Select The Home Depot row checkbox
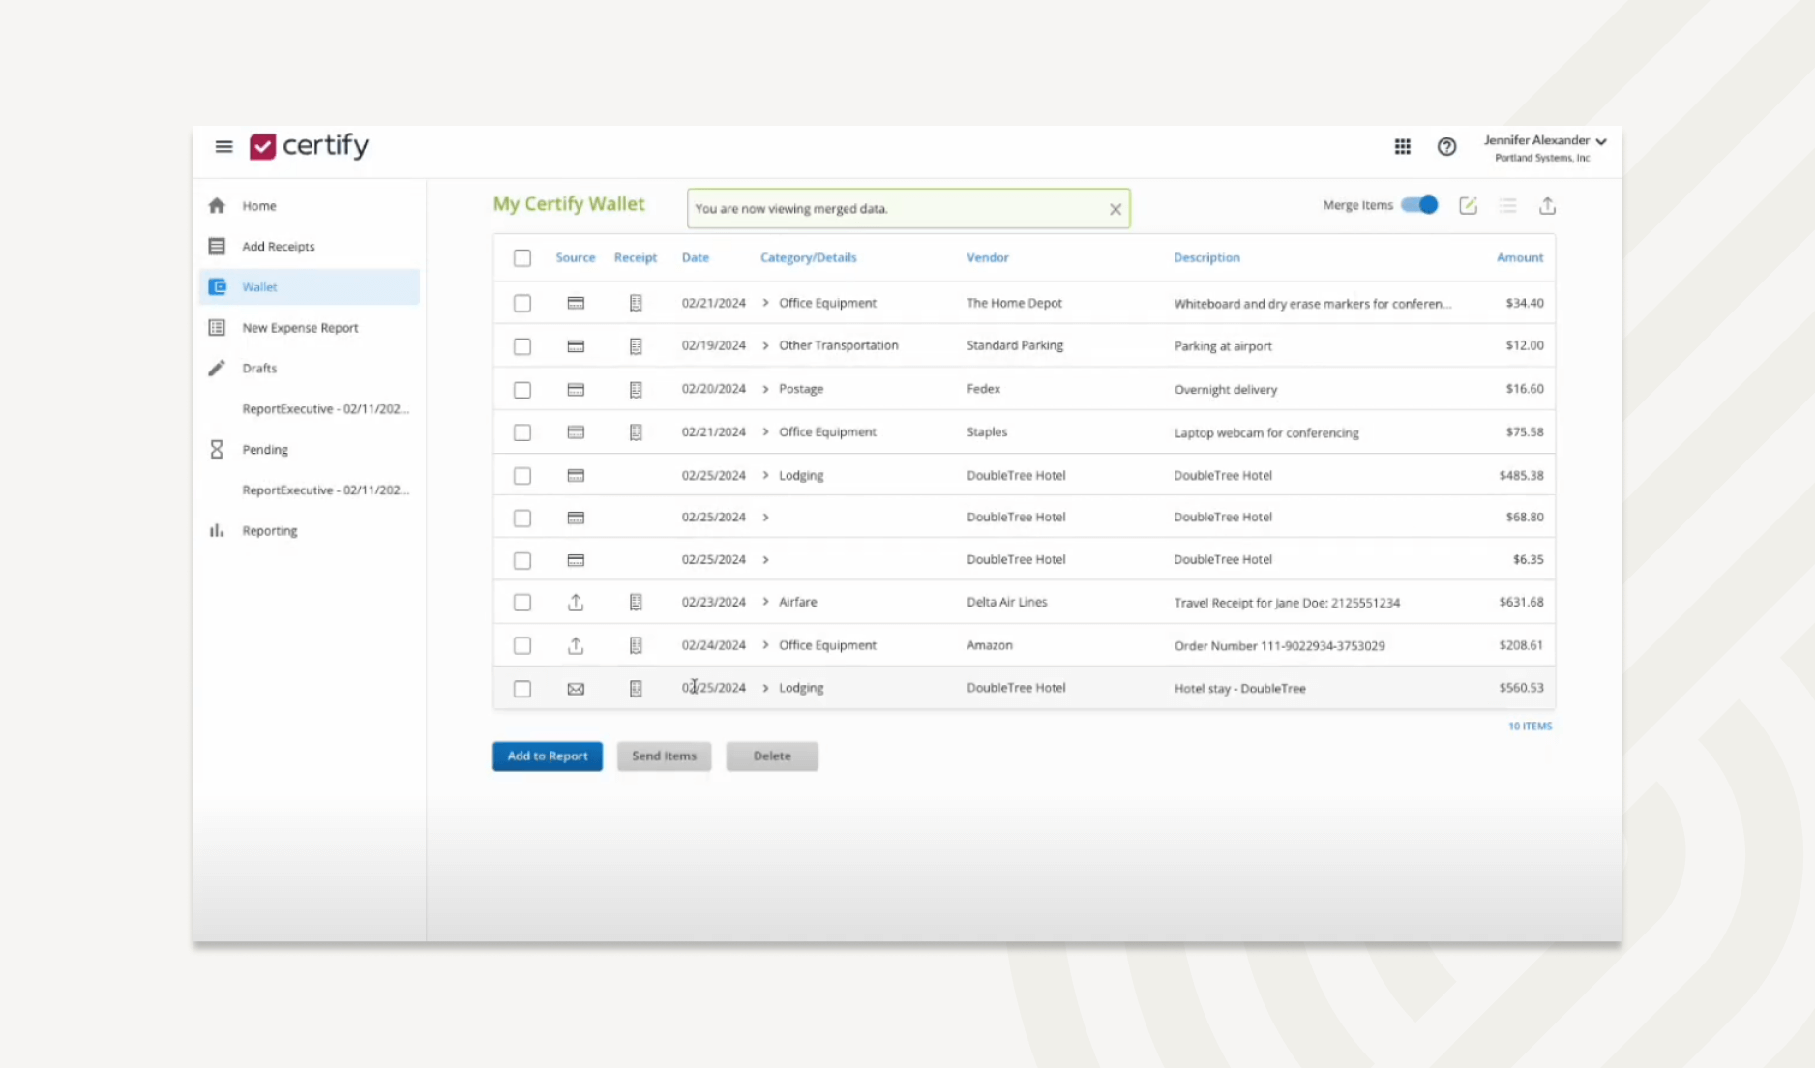This screenshot has height=1068, width=1815. click(522, 304)
